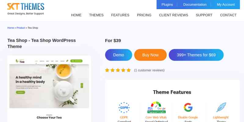Open the SUPPORT menu item

204,15
